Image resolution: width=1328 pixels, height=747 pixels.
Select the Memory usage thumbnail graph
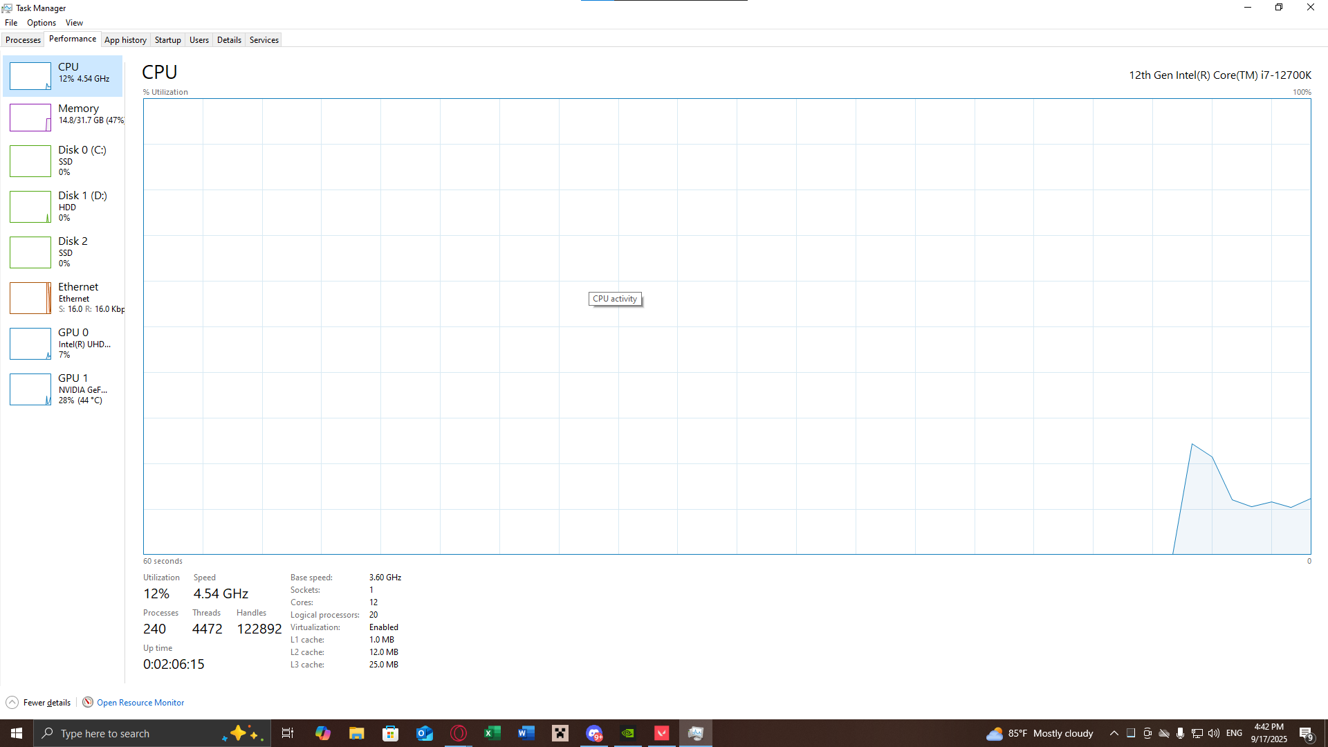click(30, 118)
